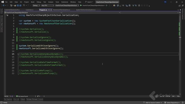Open the 100 % zoom dropdown
The height and width of the screenshot is (104, 185).
click(8, 96)
